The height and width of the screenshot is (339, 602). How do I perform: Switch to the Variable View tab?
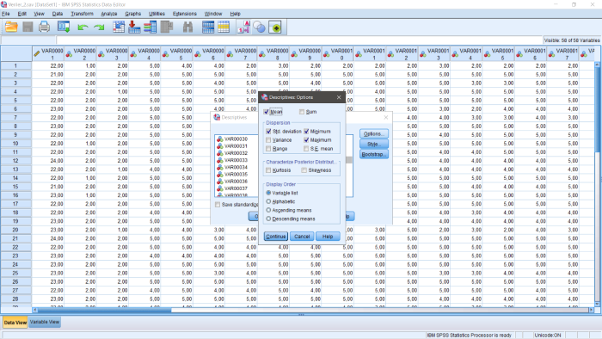pyautogui.click(x=45, y=322)
